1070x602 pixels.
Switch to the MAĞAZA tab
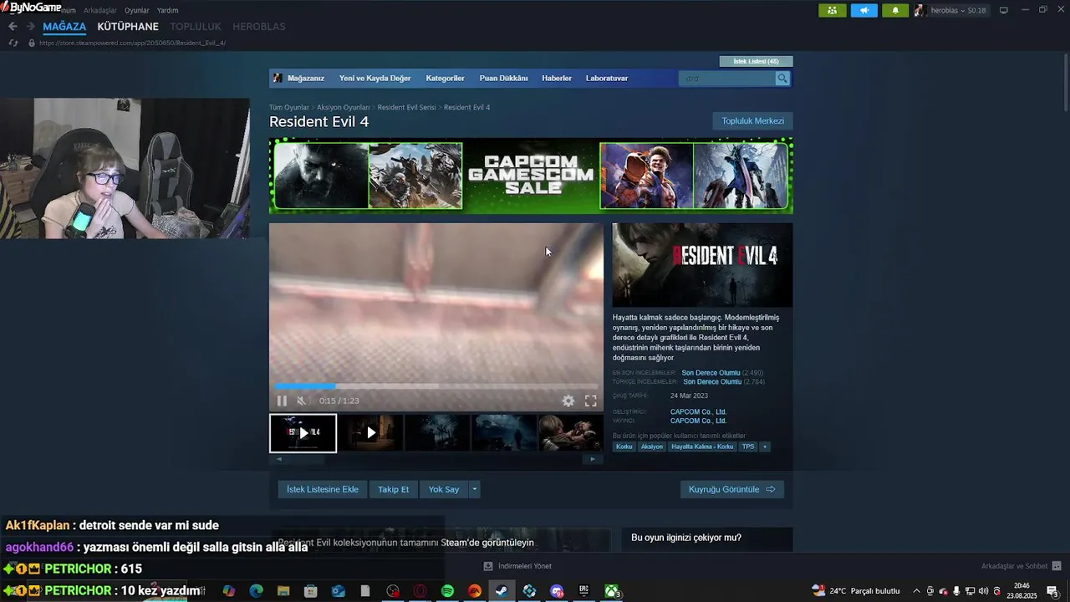[x=64, y=27]
